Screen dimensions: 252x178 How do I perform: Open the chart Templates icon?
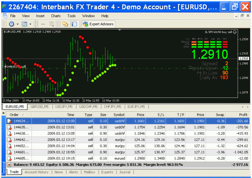[25, 24]
